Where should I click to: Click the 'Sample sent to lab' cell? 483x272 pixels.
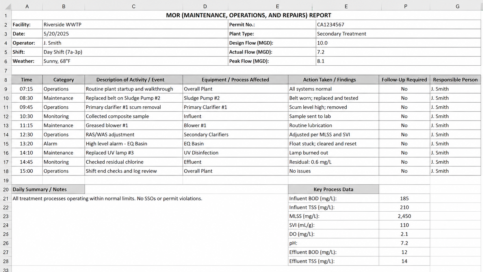pos(333,116)
